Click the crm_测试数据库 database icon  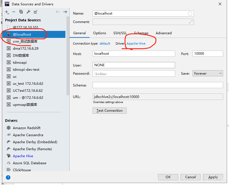tap(9, 42)
